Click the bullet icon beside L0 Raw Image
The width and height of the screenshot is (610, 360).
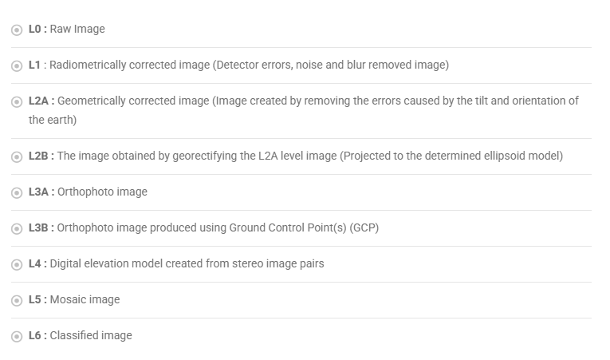[17, 30]
